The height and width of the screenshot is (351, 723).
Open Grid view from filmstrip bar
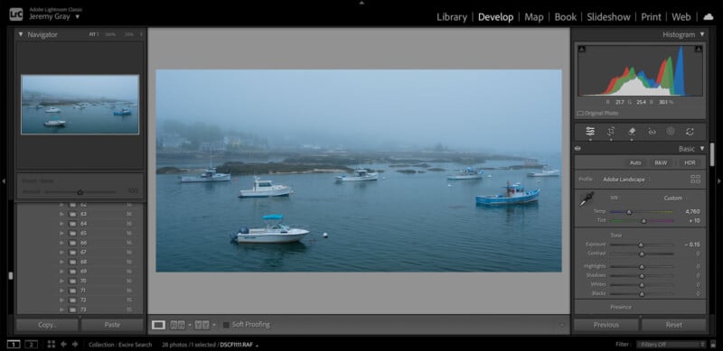tap(52, 344)
